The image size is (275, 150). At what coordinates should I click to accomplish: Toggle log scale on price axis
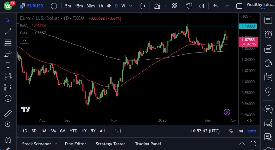(x=240, y=131)
